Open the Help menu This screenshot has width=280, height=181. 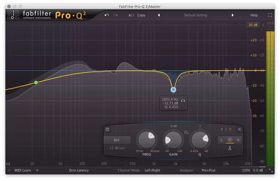[254, 15]
